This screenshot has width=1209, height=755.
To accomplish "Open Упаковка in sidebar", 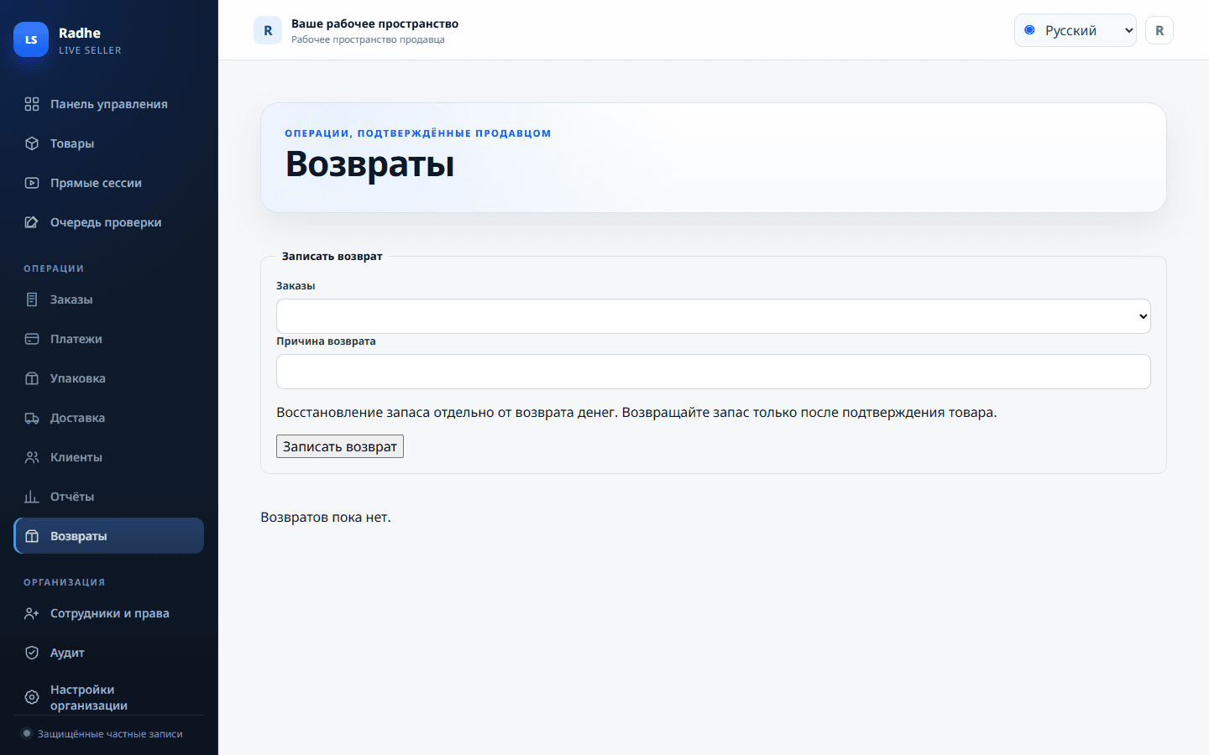I will [109, 378].
